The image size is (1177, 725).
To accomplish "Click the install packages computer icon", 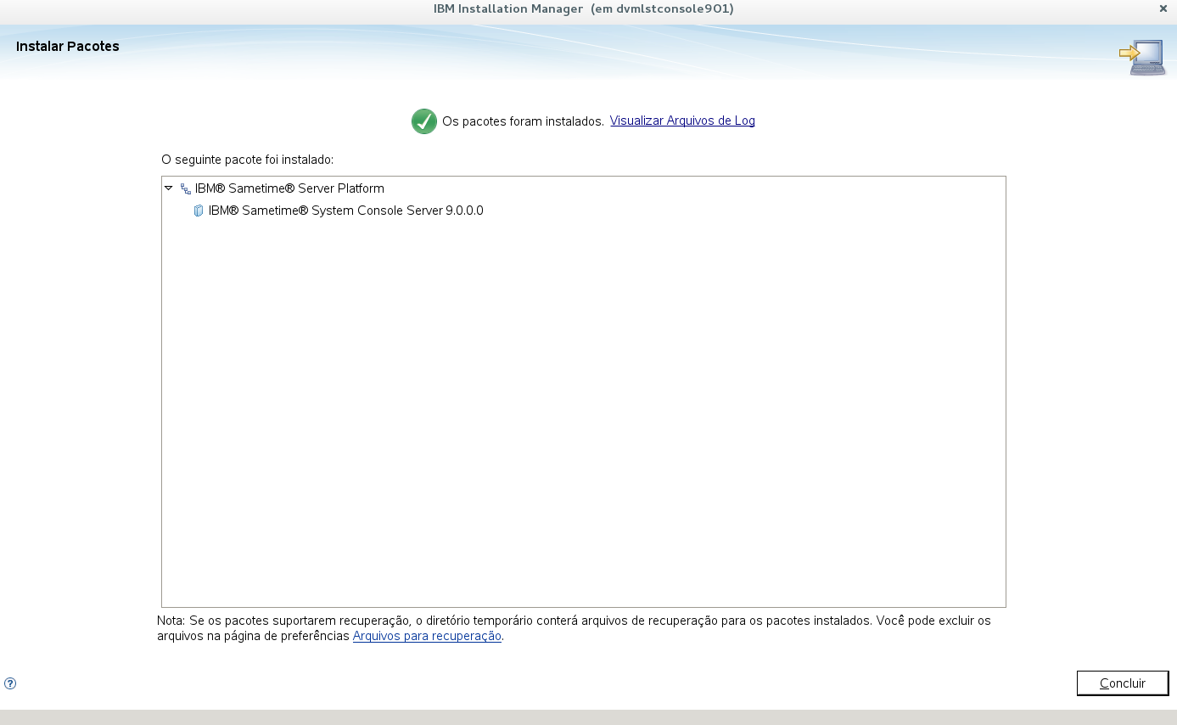I will click(1142, 57).
